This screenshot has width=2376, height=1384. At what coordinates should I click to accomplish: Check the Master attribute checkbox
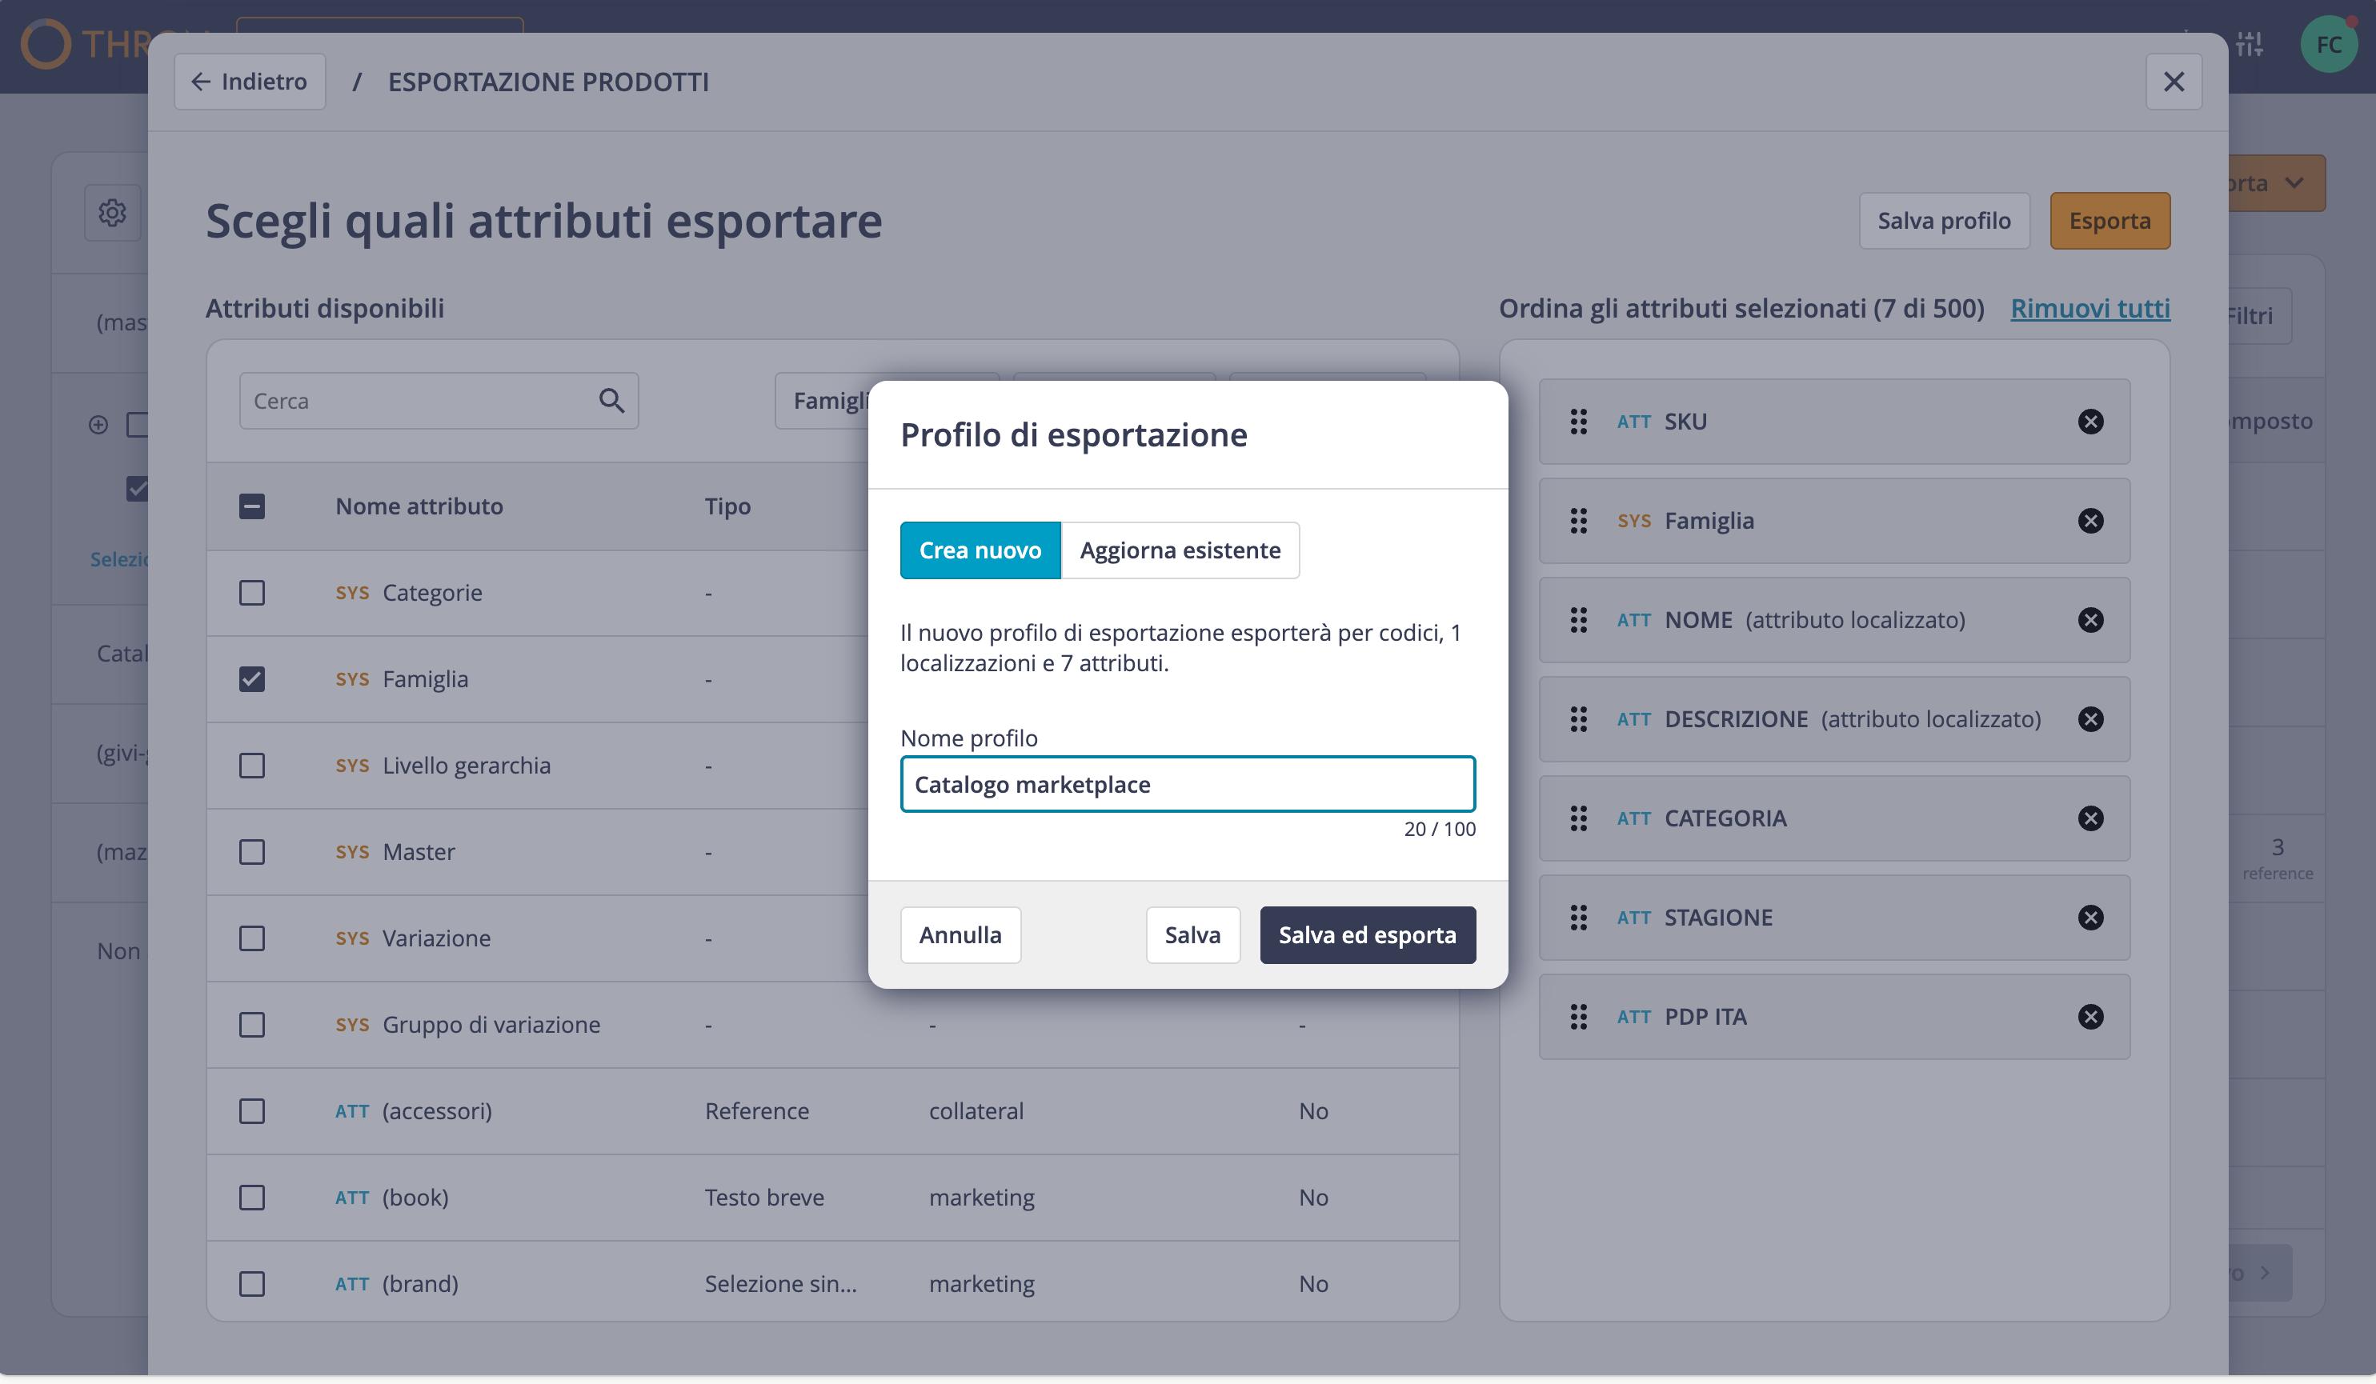(x=252, y=852)
